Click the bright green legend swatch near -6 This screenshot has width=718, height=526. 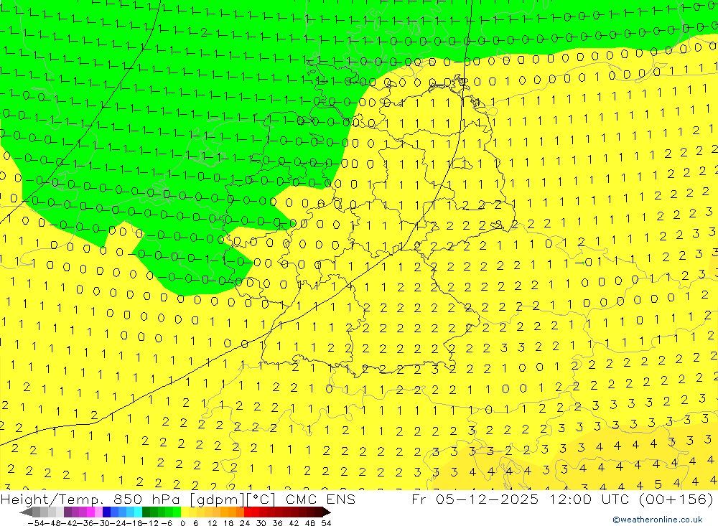pyautogui.click(x=177, y=512)
